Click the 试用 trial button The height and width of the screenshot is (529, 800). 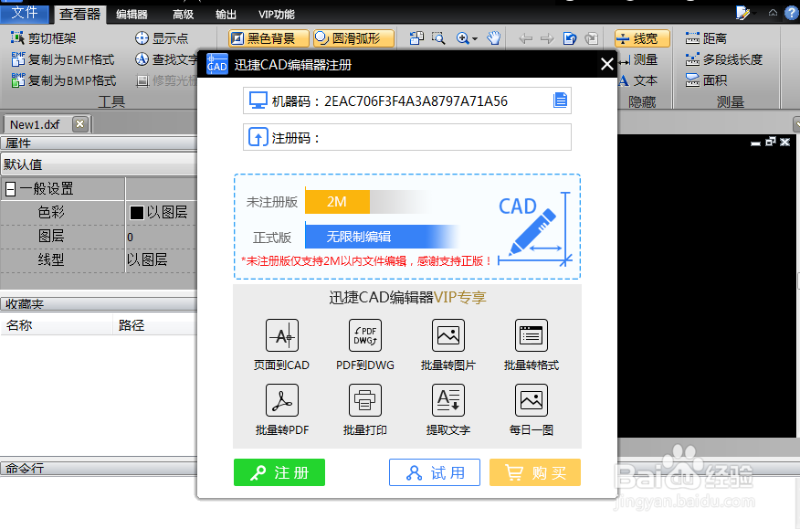coord(434,472)
